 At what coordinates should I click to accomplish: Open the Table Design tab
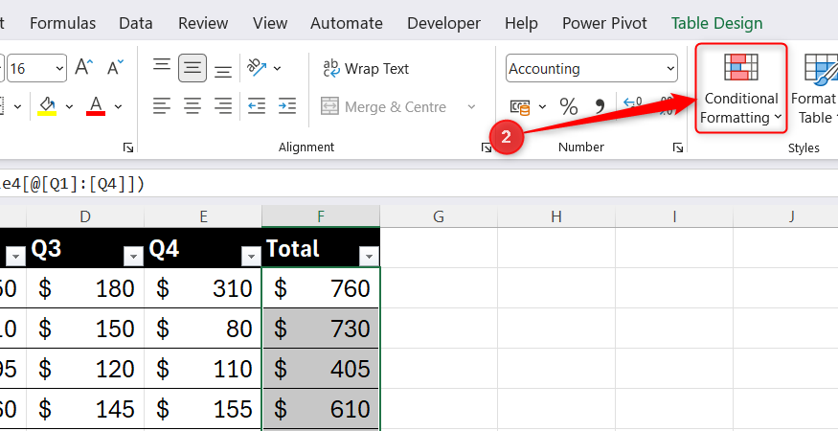pos(716,24)
